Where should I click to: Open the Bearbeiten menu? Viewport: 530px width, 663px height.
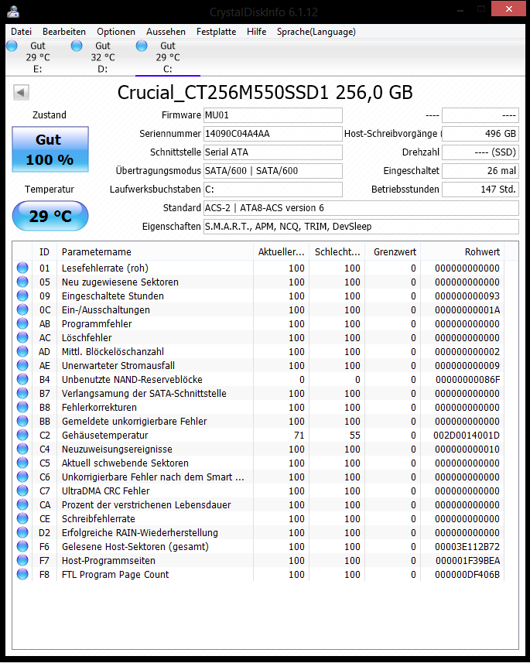pos(64,32)
